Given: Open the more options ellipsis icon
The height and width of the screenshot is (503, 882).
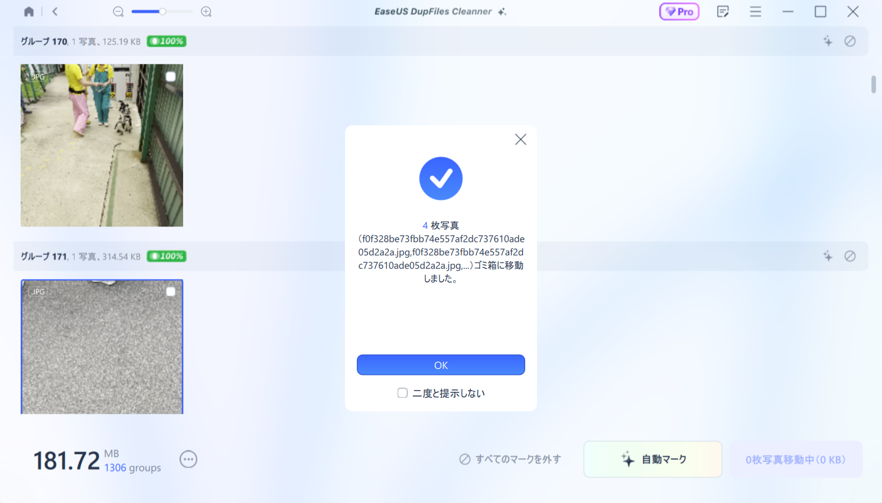Looking at the screenshot, I should tap(188, 459).
